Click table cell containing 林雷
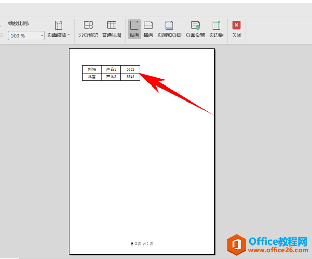Viewport: 312px width, 259px height. [92, 77]
